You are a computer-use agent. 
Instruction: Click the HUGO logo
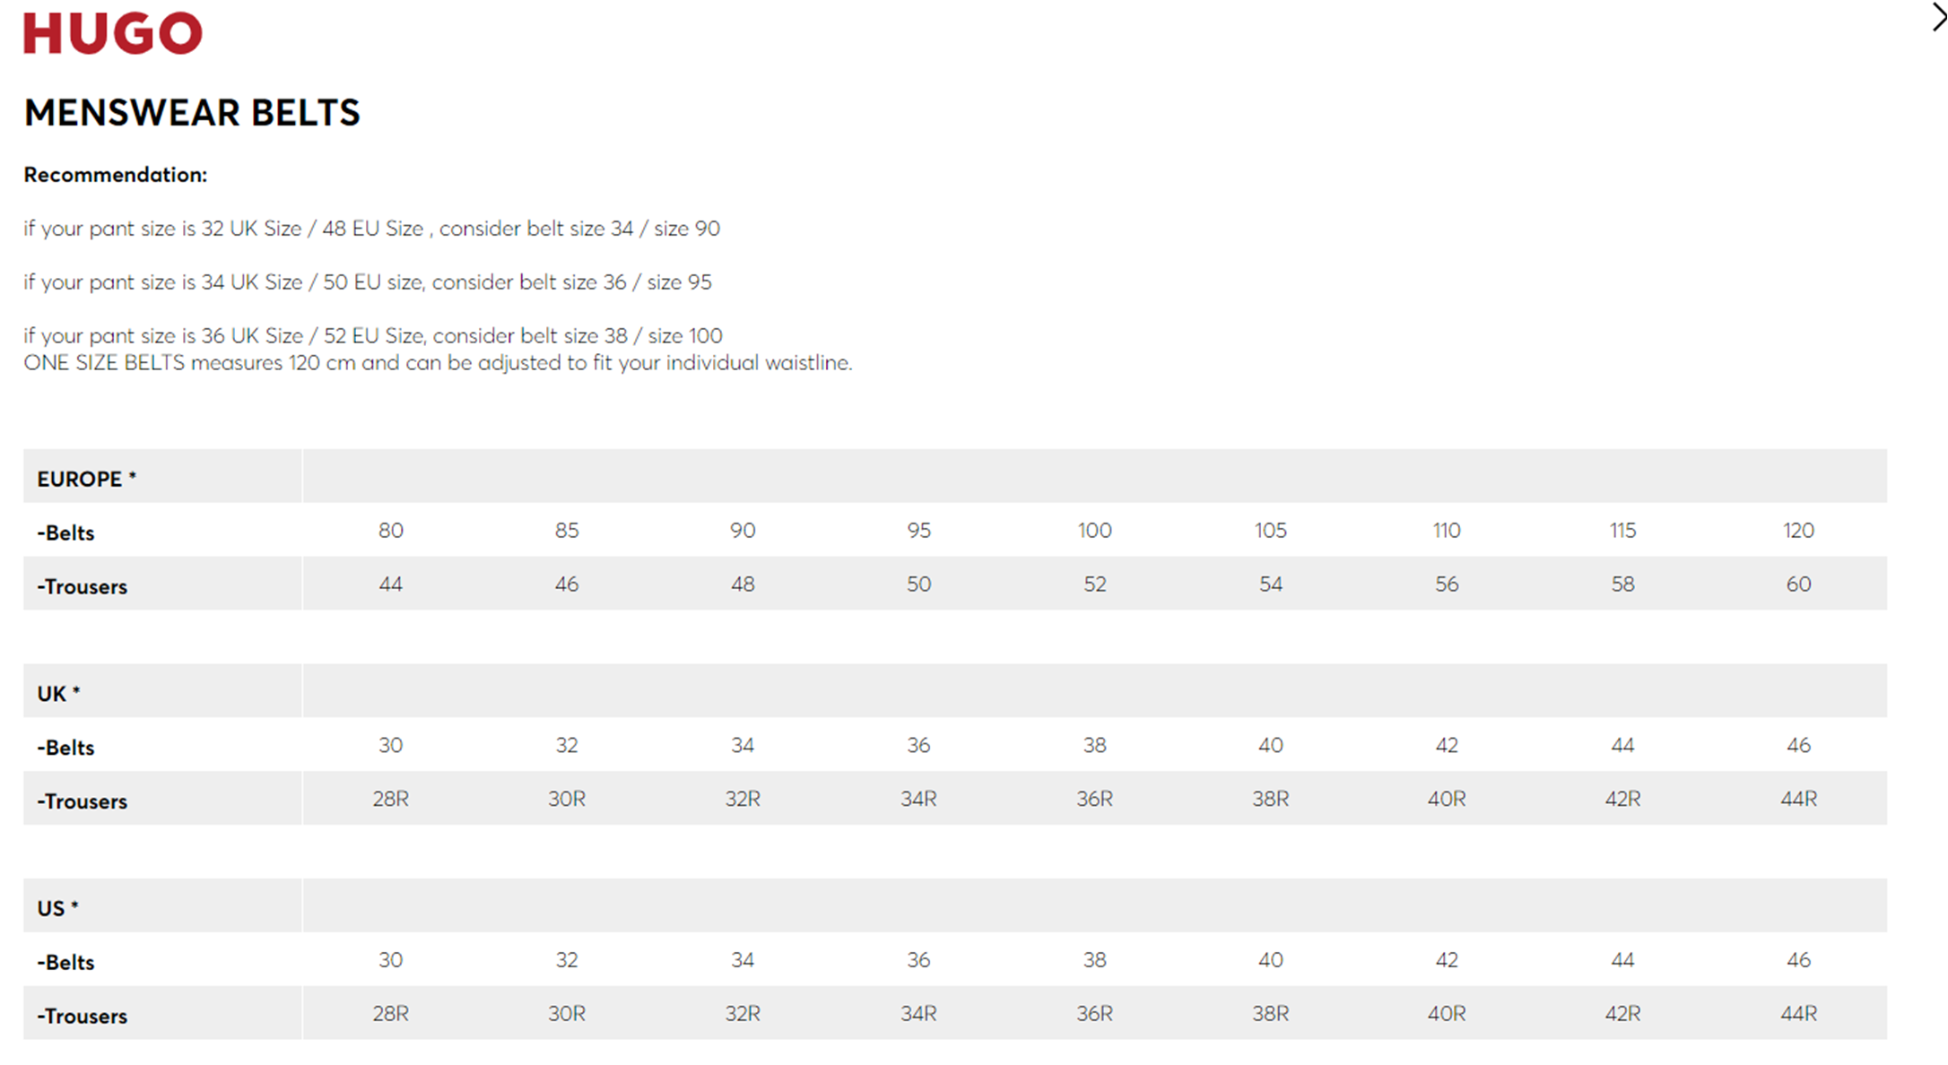[x=113, y=33]
